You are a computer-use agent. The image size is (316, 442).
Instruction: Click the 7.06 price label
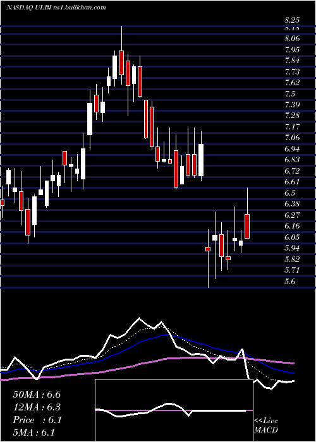(x=292, y=138)
